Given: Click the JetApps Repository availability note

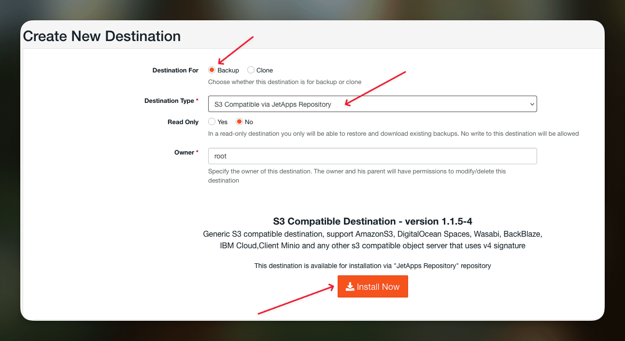Looking at the screenshot, I should click(372, 266).
